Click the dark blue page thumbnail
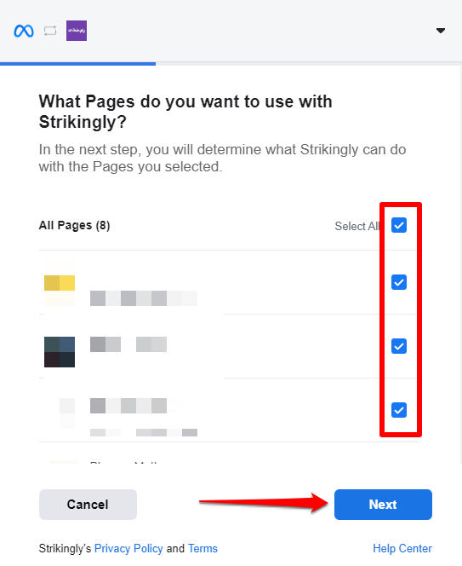The height and width of the screenshot is (566, 462). [60, 352]
